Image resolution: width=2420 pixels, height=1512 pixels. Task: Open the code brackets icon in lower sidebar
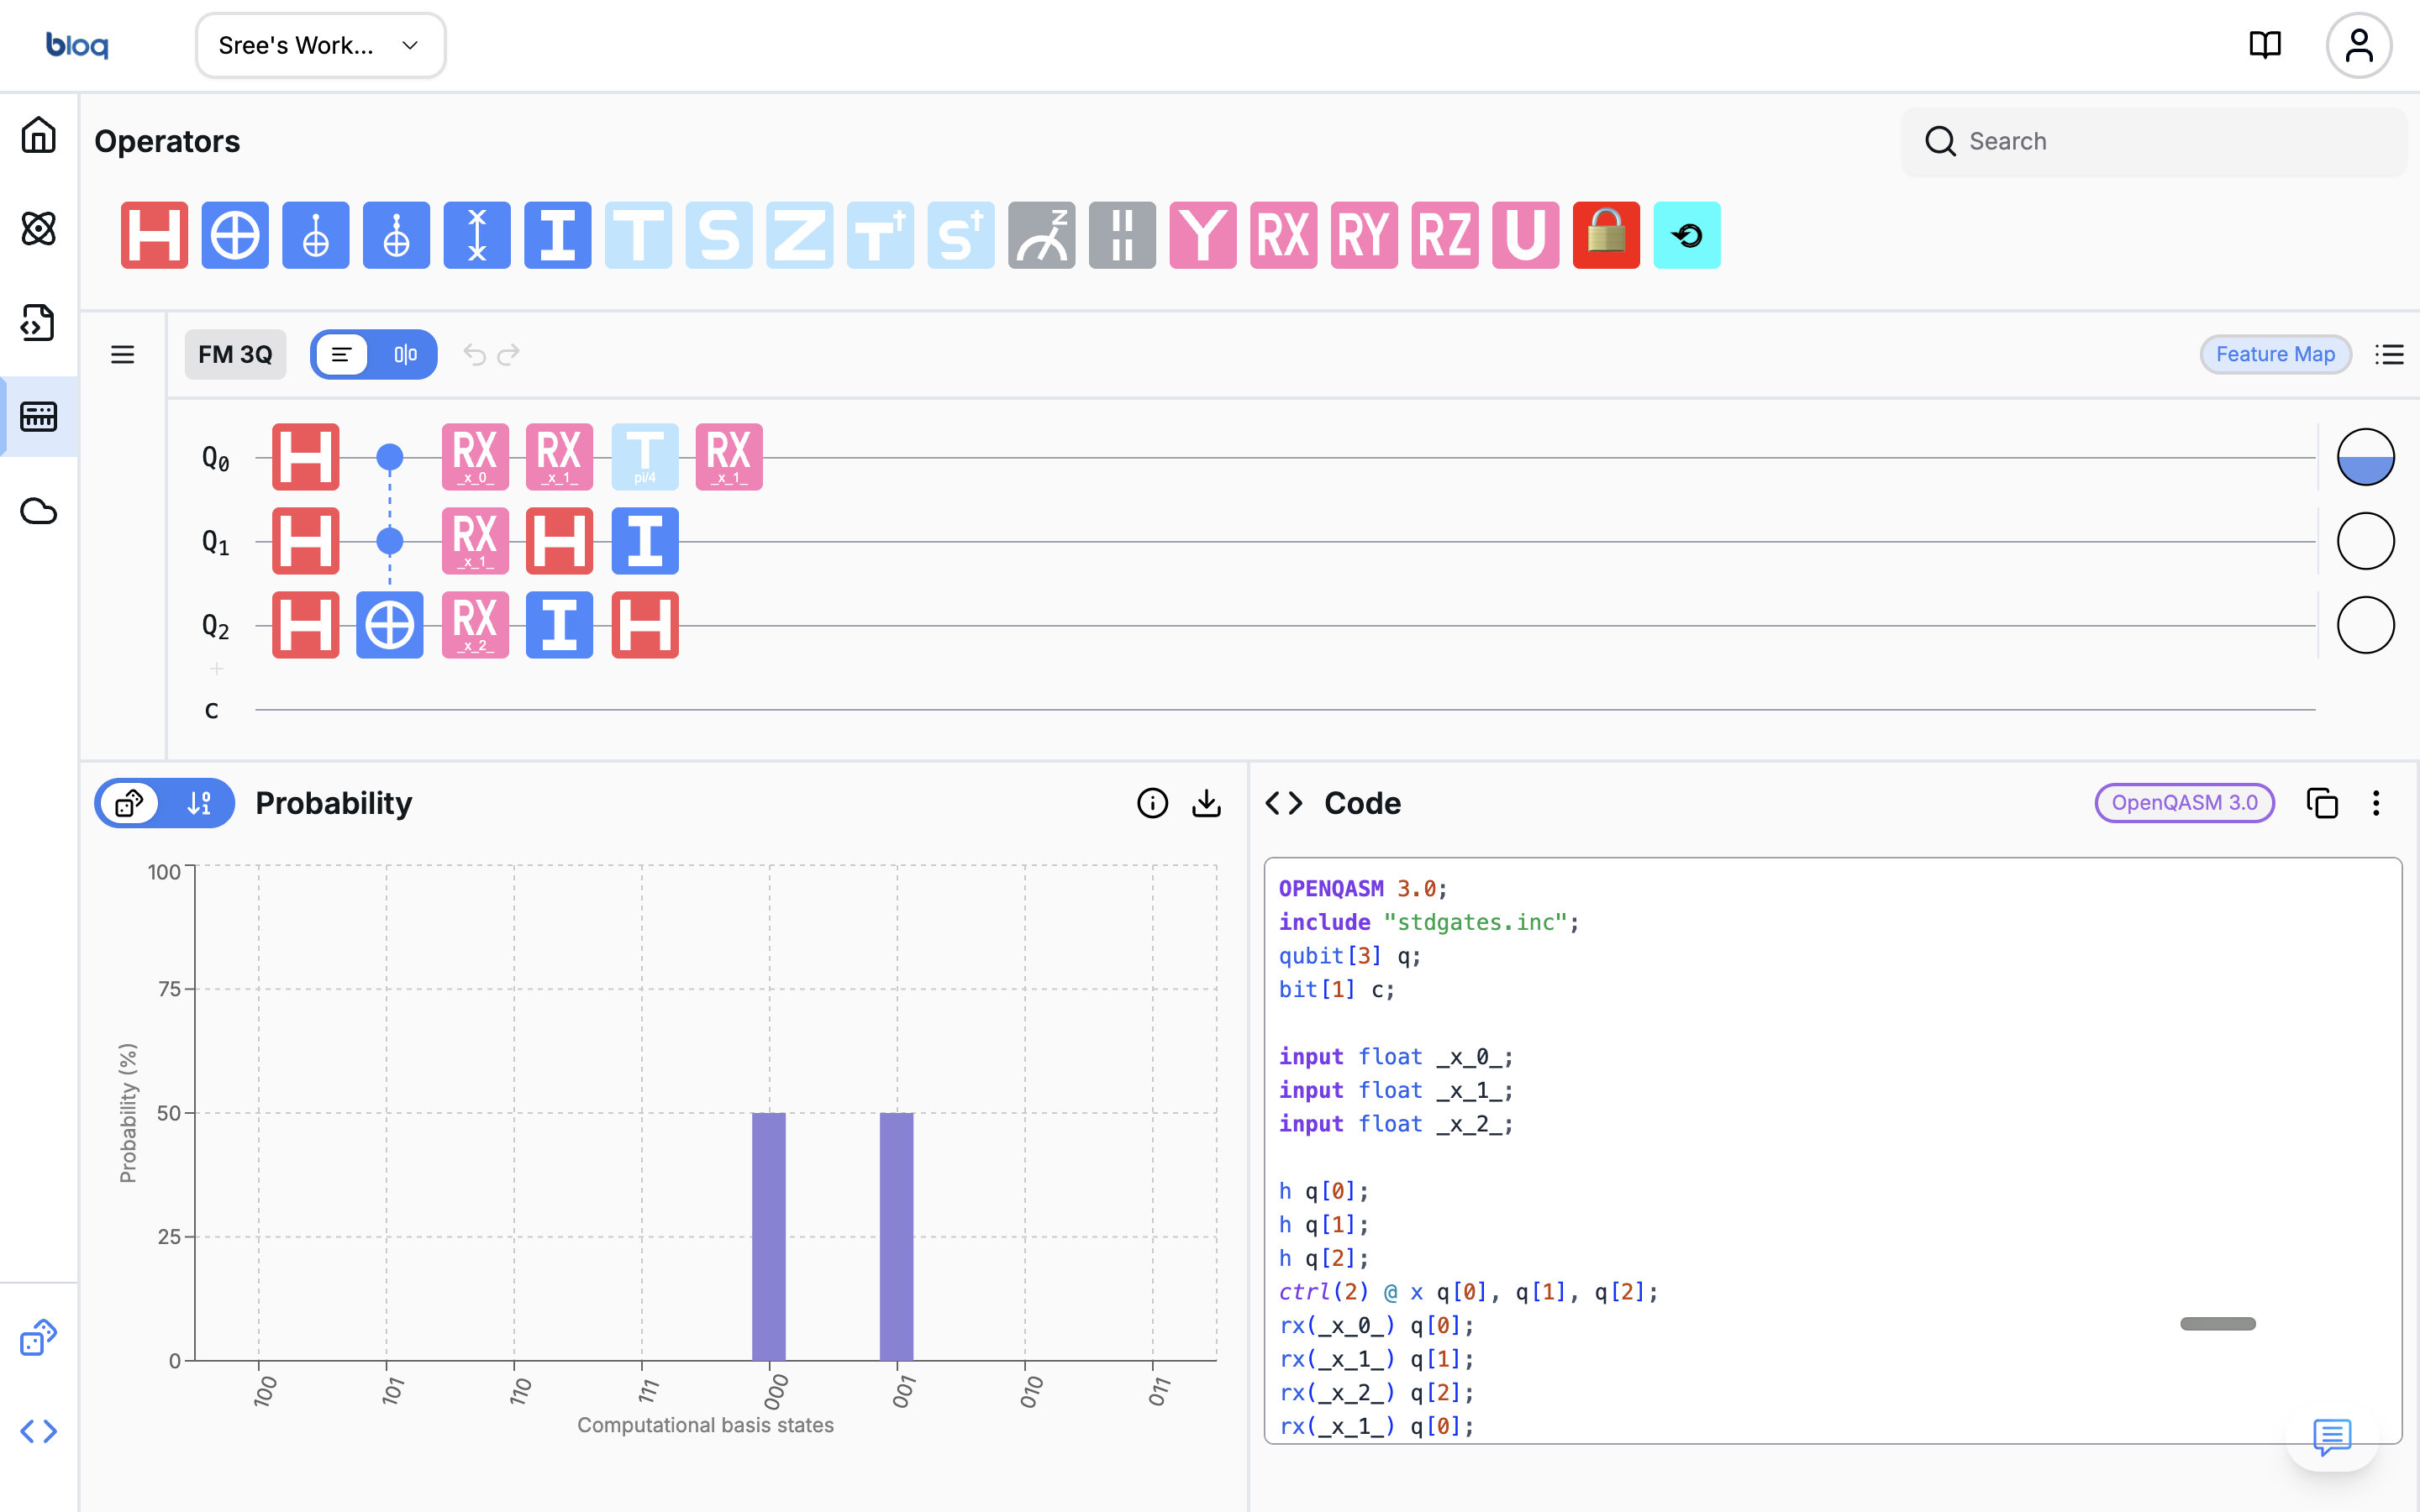point(39,1431)
